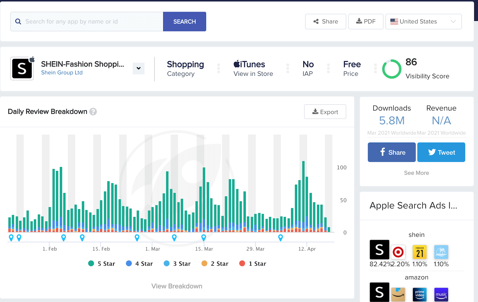Click SHEIN icon under amazon keyword

pos(379,292)
